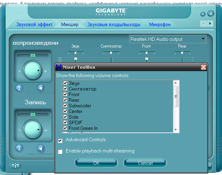The image size is (222, 175).
Task: Uncheck Front Green In control
Action: tap(65, 128)
